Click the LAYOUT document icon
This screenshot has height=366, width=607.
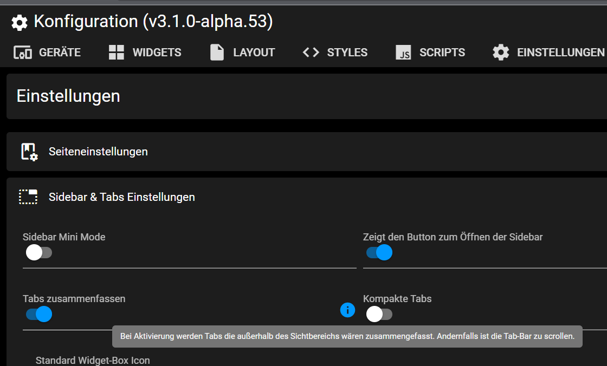[x=216, y=52]
